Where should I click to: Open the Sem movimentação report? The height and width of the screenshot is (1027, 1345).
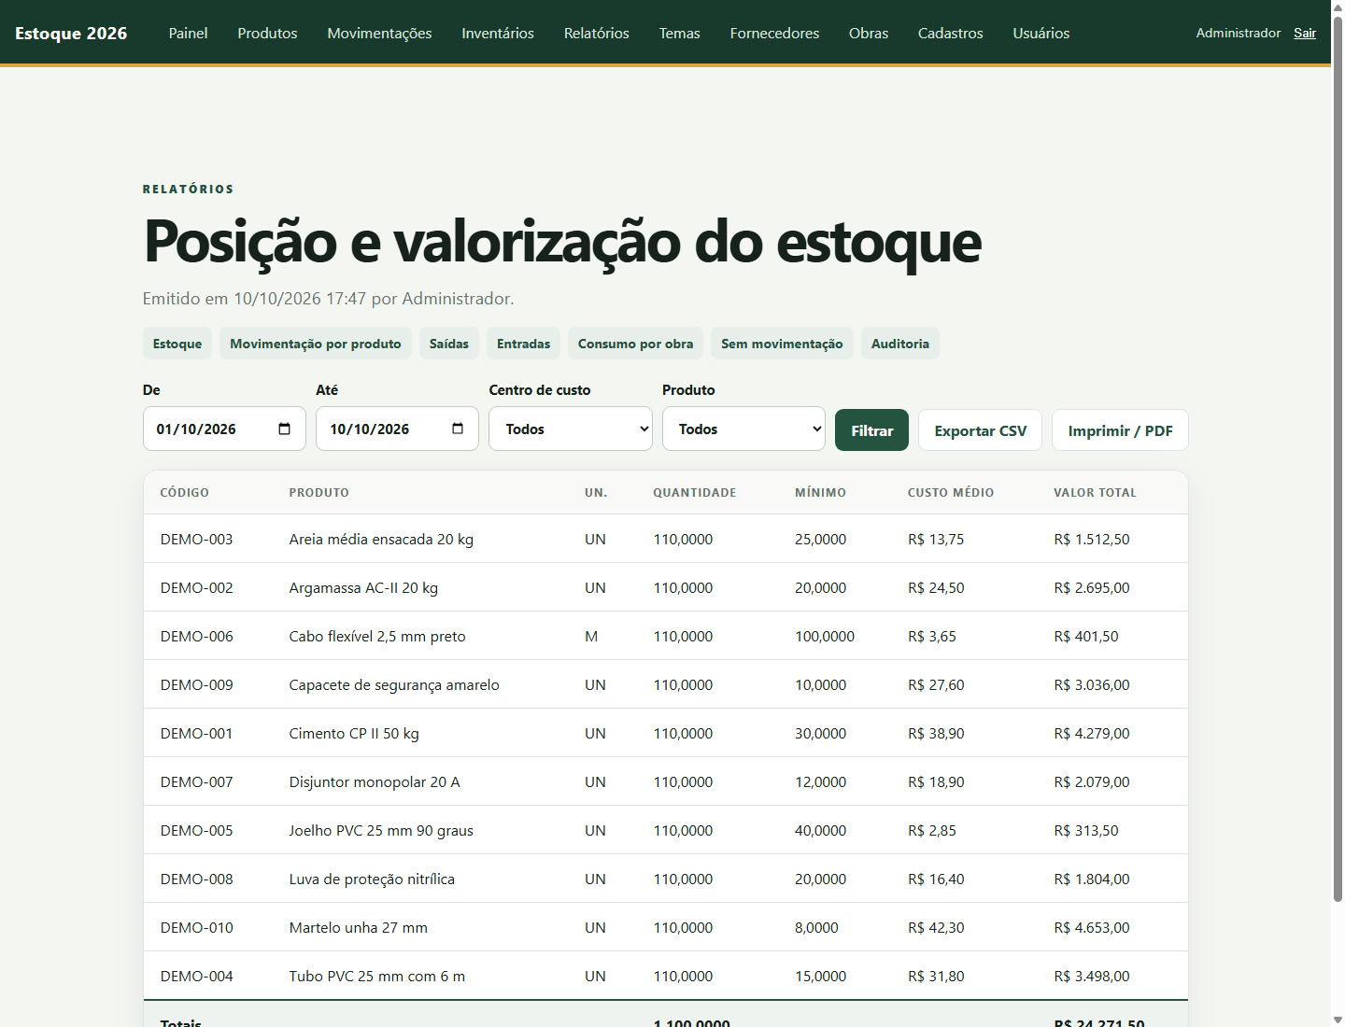(x=782, y=344)
